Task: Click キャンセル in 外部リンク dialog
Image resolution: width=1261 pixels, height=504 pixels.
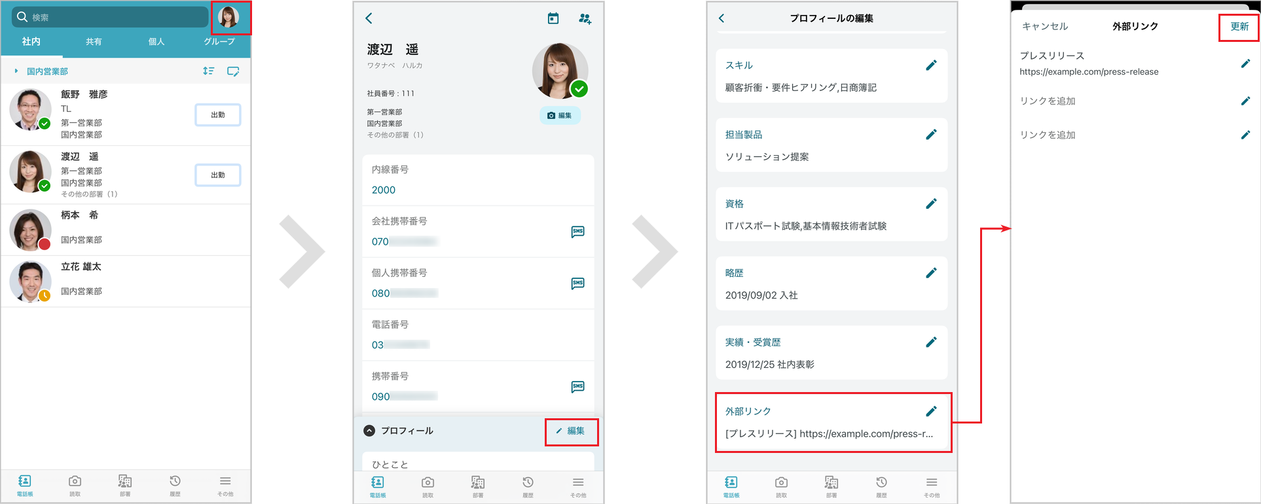Action: (x=1045, y=26)
